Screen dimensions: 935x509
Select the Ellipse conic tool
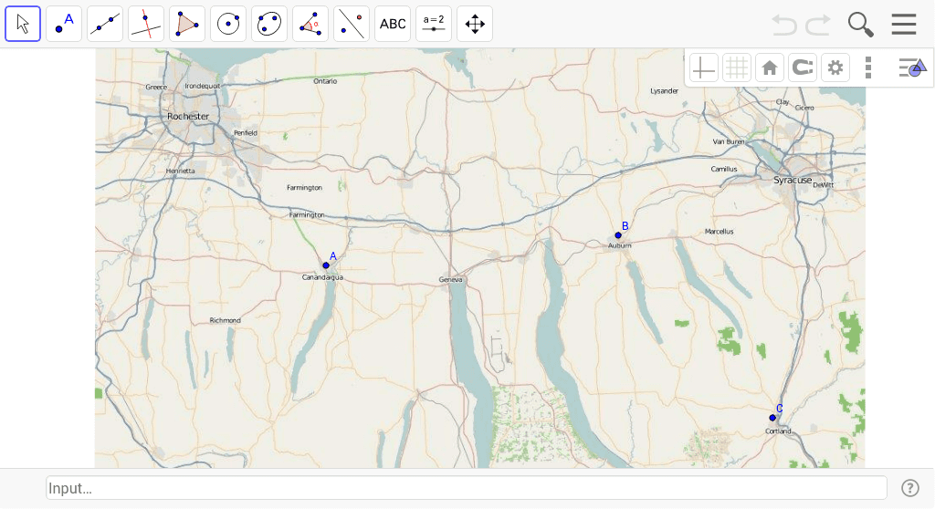click(x=269, y=24)
